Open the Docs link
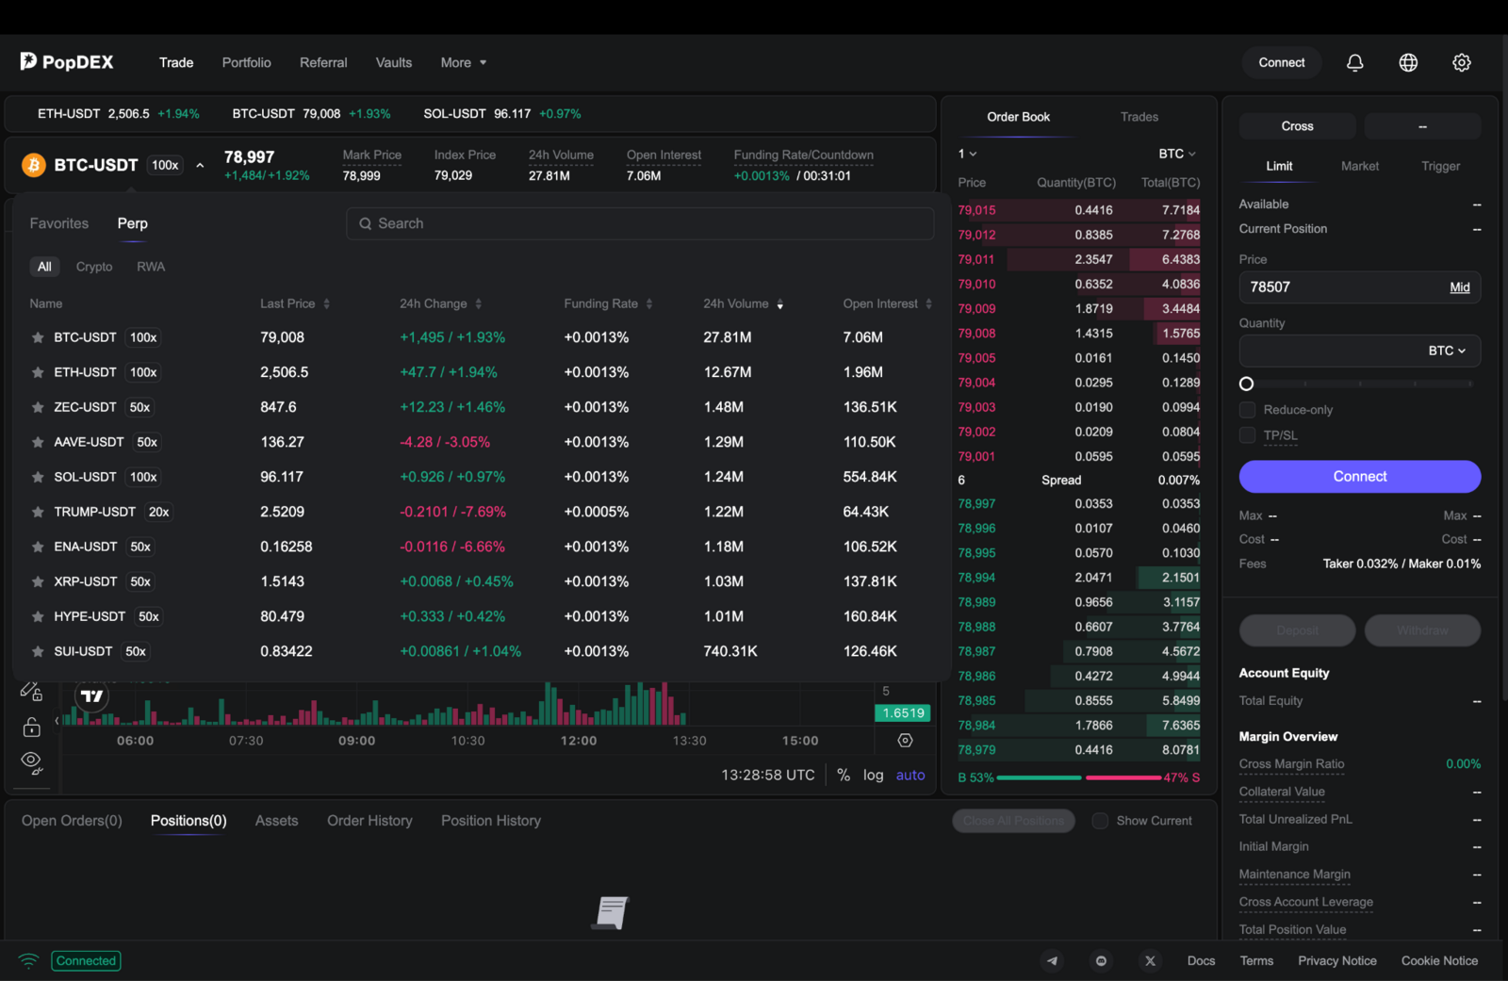1508x981 pixels. pos(1201,961)
